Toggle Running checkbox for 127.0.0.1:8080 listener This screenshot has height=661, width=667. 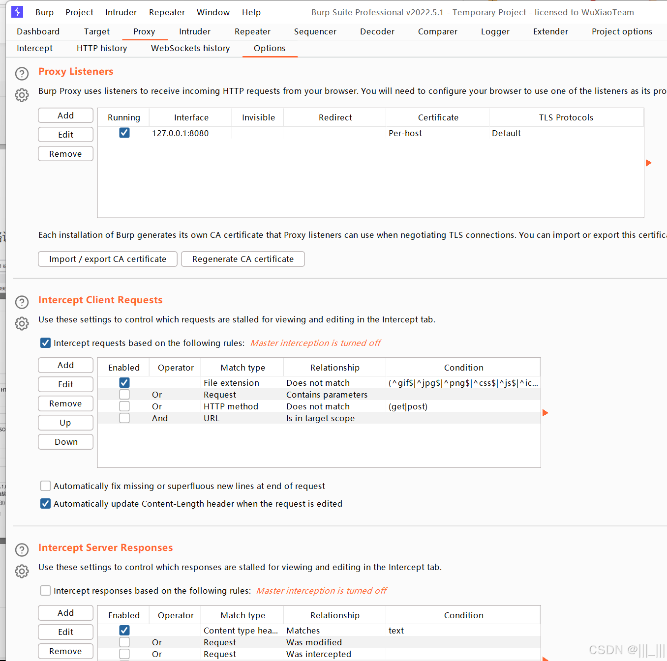tap(124, 133)
